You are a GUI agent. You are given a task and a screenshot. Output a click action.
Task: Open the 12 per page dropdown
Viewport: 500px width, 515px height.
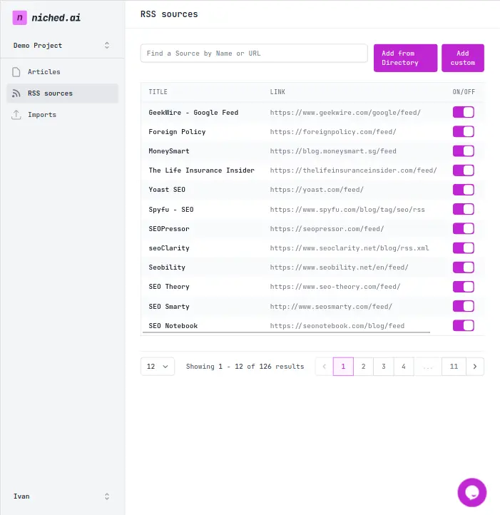point(158,366)
